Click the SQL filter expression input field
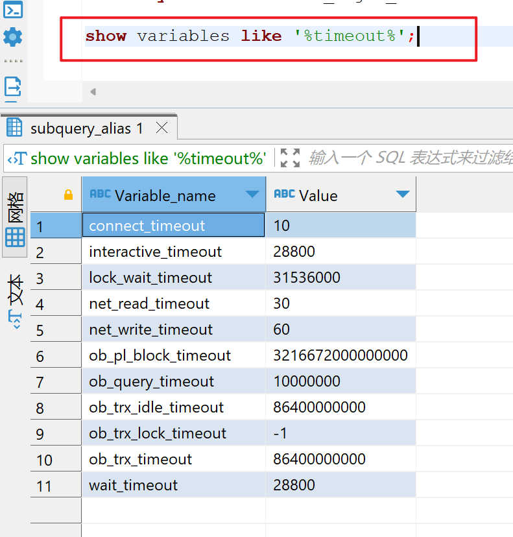Image resolution: width=513 pixels, height=537 pixels. (409, 158)
